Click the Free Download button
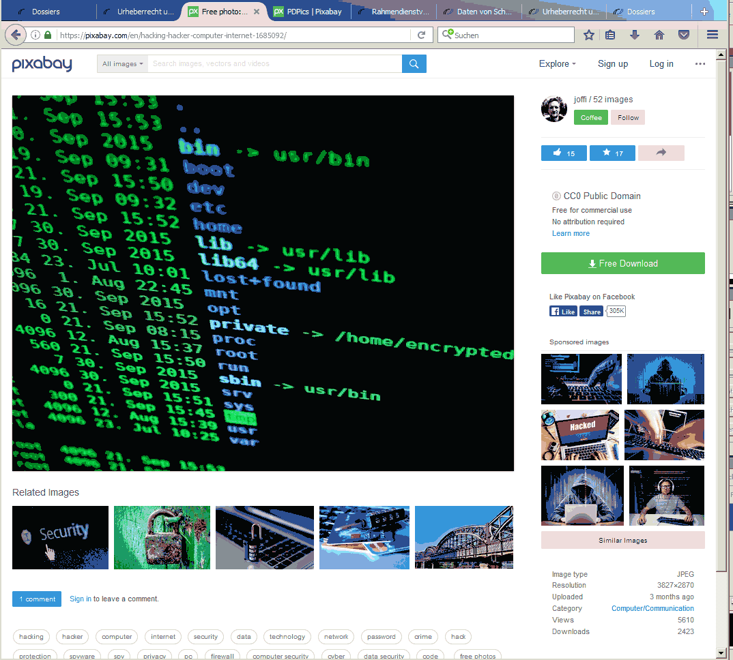Image resolution: width=733 pixels, height=660 pixels. click(x=622, y=263)
